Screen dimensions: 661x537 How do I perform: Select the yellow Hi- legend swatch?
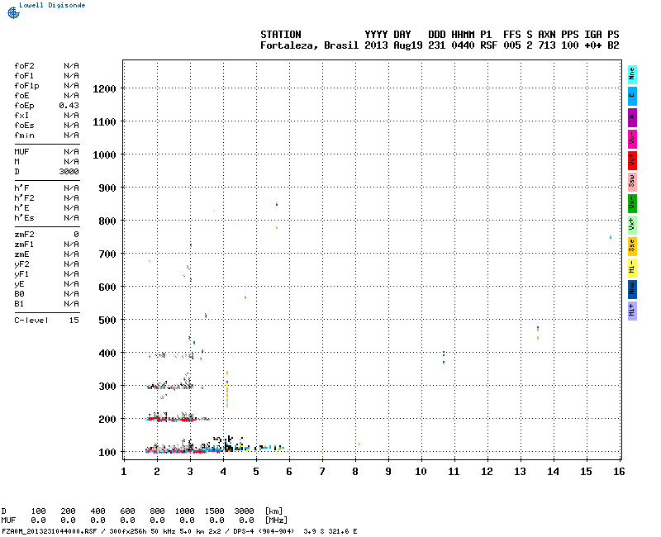click(x=632, y=268)
